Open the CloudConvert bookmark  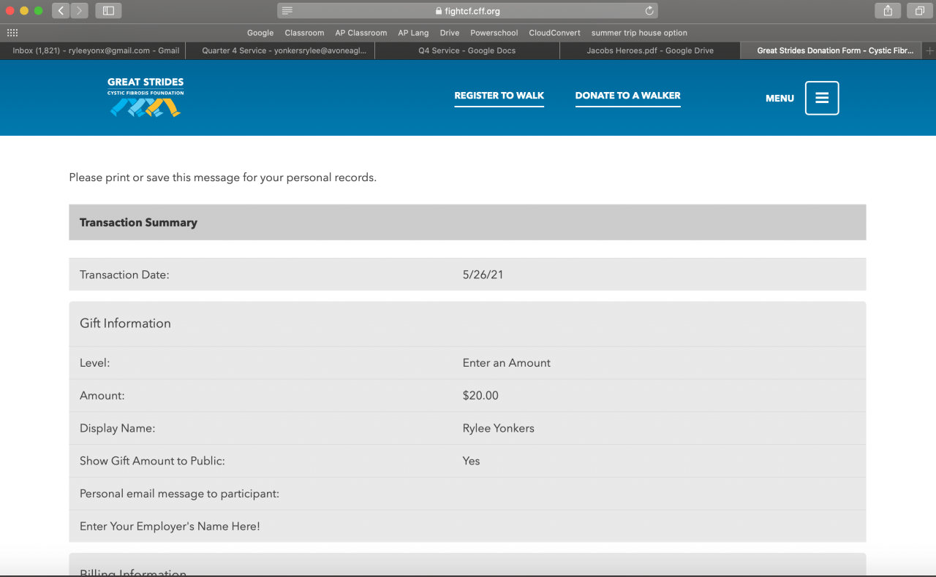[554, 33]
